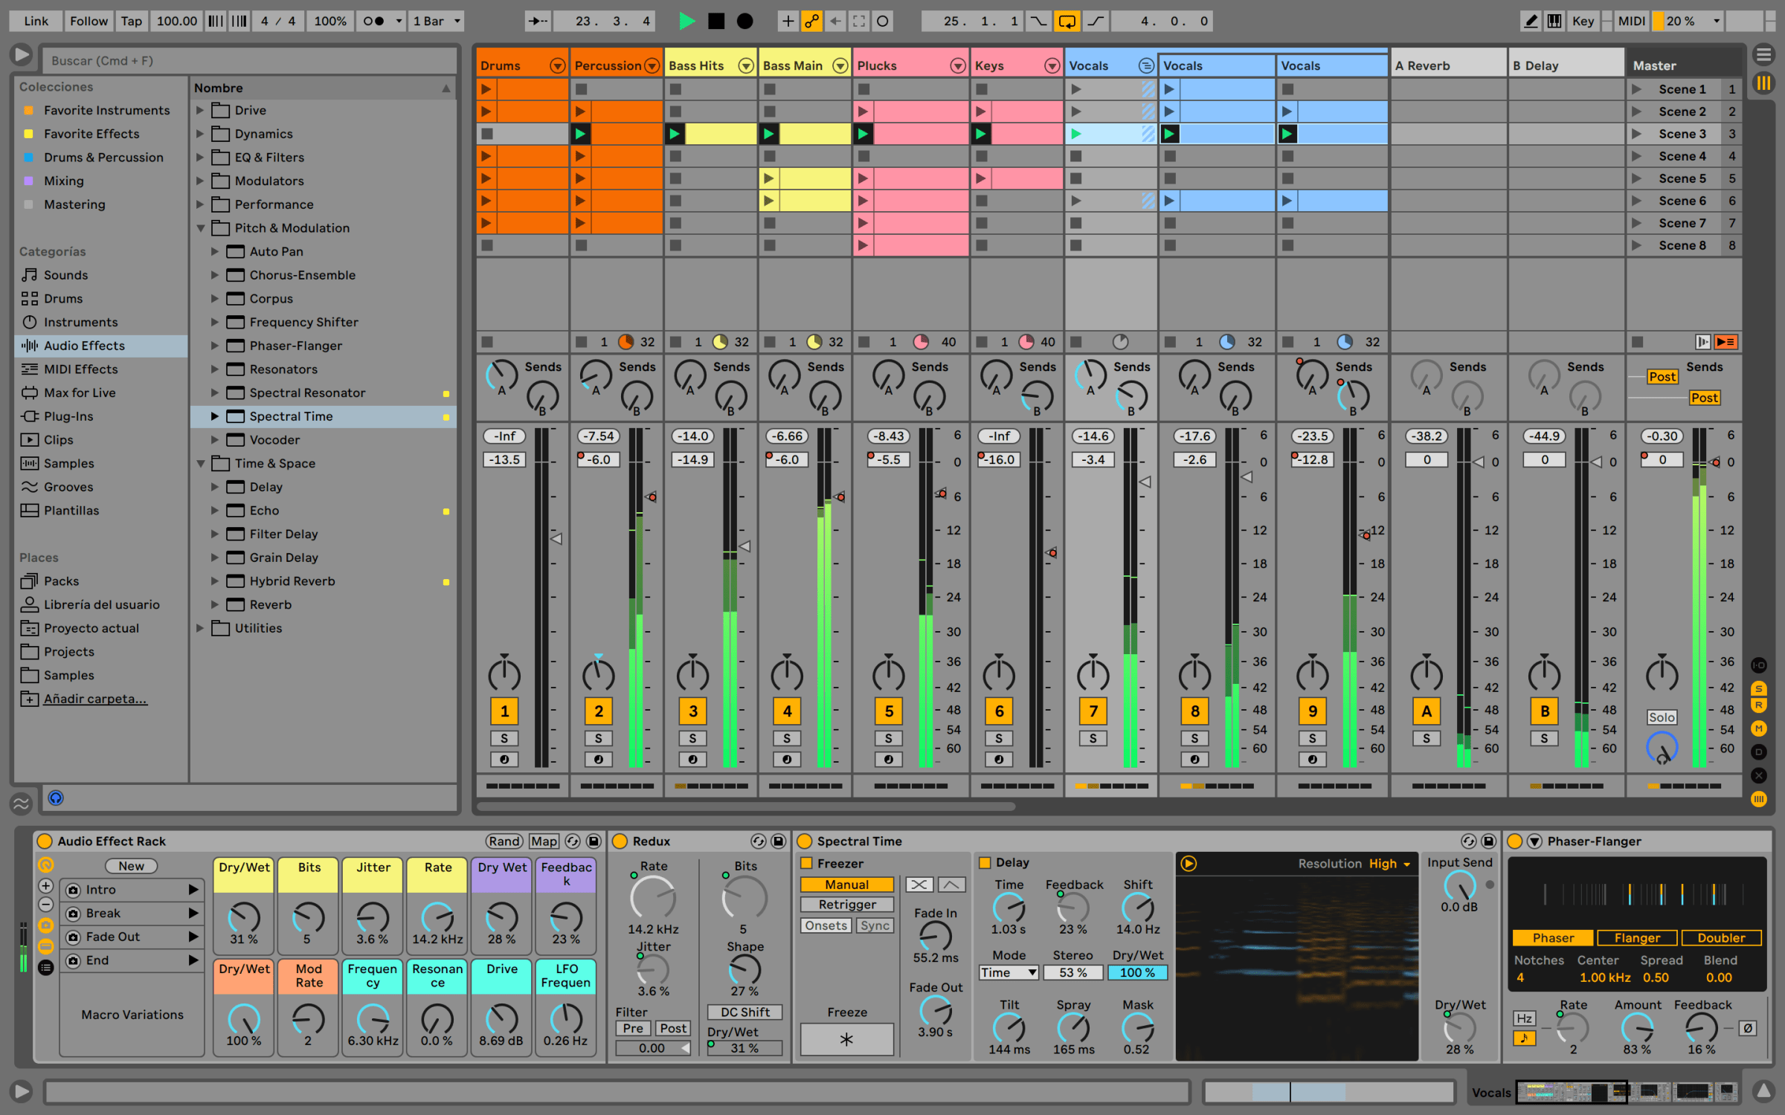Activate the Draw Mode pencil
The image size is (1785, 1115).
(1531, 21)
